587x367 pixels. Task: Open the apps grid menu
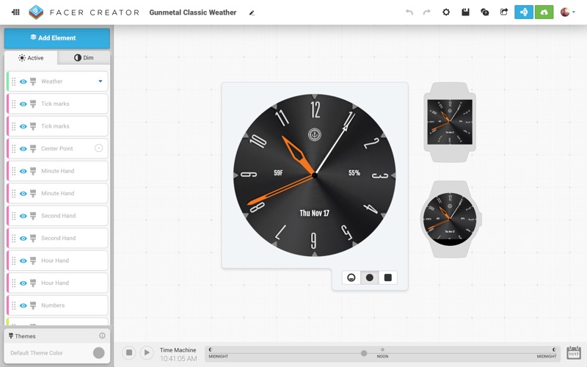coord(15,12)
